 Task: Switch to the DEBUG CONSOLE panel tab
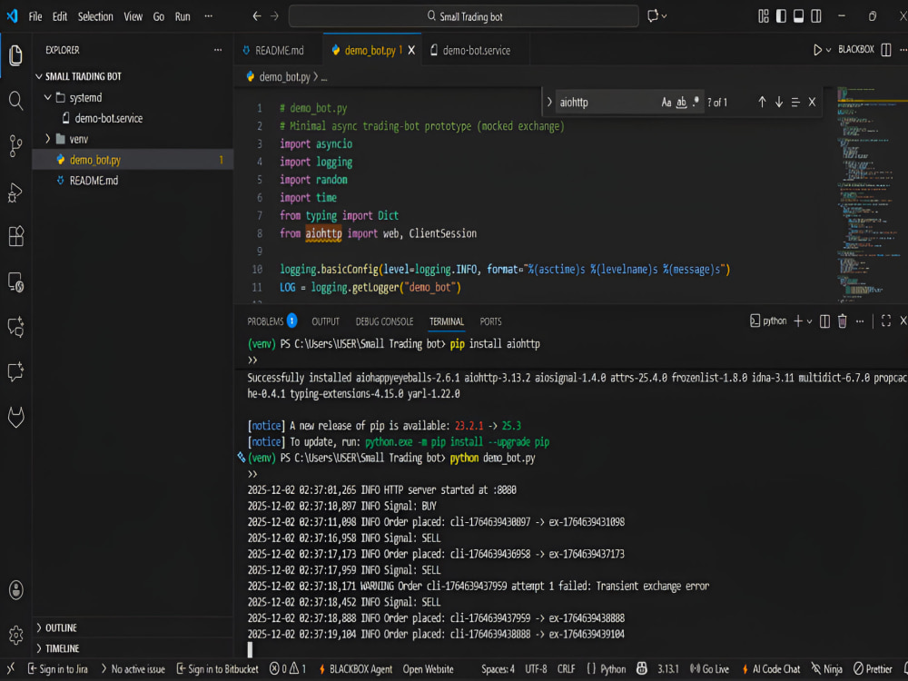[x=384, y=321]
